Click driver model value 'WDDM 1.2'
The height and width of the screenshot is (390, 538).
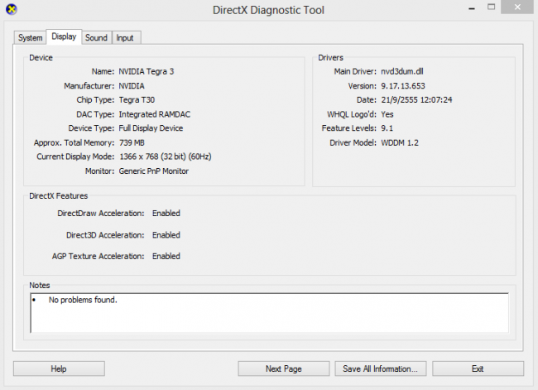pos(400,142)
